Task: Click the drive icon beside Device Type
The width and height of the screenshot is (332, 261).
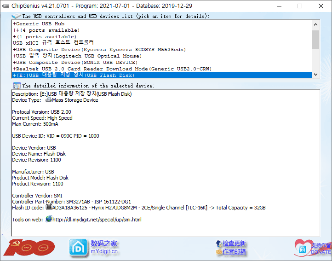Action: 48,99
